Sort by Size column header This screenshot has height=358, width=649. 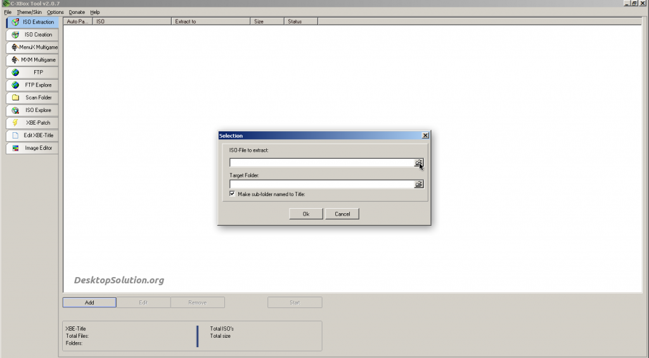267,22
